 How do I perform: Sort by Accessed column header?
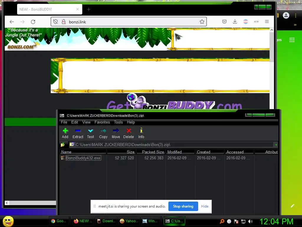click(x=239, y=152)
